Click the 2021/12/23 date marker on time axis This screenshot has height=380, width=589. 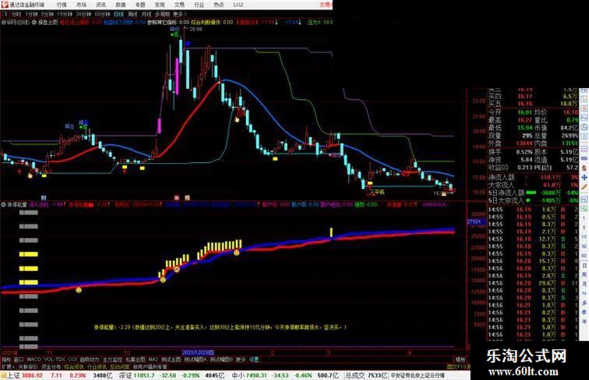tap(198, 353)
